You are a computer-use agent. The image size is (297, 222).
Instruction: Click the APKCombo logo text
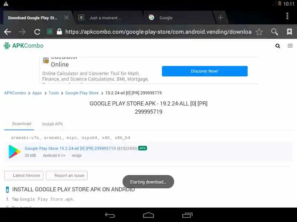pyautogui.click(x=27, y=46)
